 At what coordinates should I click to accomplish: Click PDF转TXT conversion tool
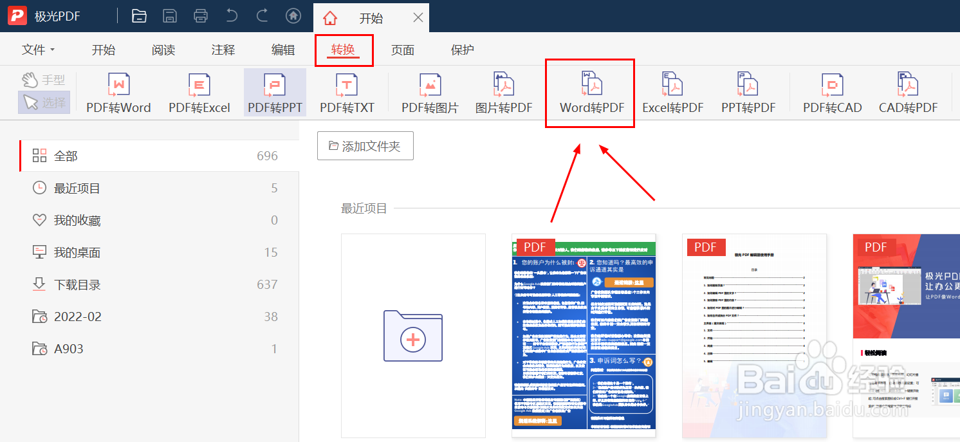(347, 93)
